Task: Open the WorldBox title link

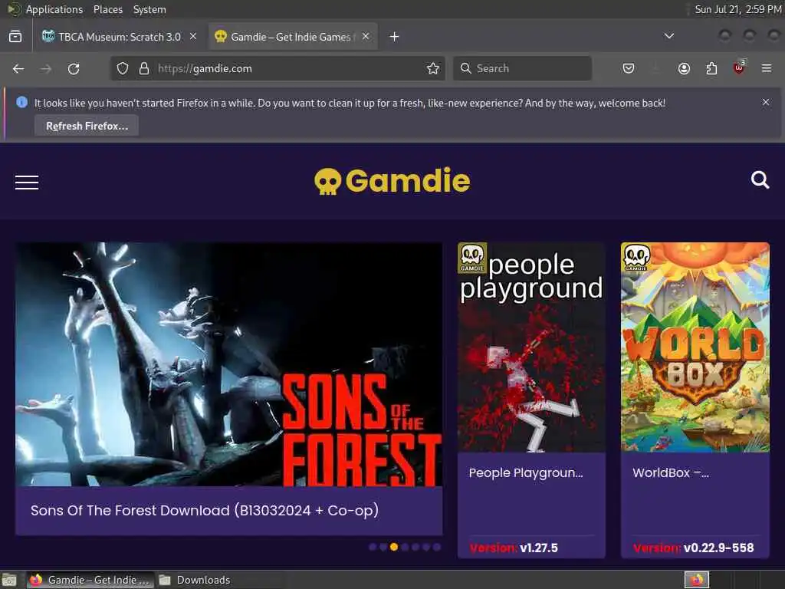Action: coord(671,472)
